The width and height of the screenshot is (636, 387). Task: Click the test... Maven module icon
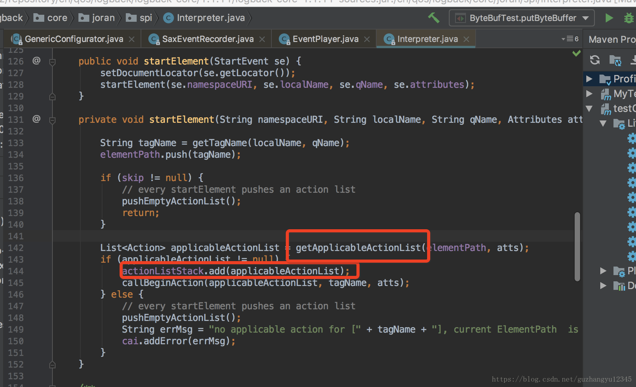[606, 109]
